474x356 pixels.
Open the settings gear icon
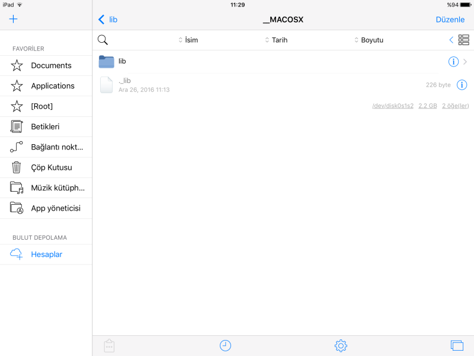(341, 345)
